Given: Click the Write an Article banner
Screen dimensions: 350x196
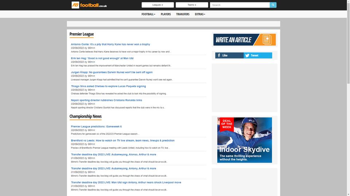Looking at the screenshot, I should [x=244, y=40].
